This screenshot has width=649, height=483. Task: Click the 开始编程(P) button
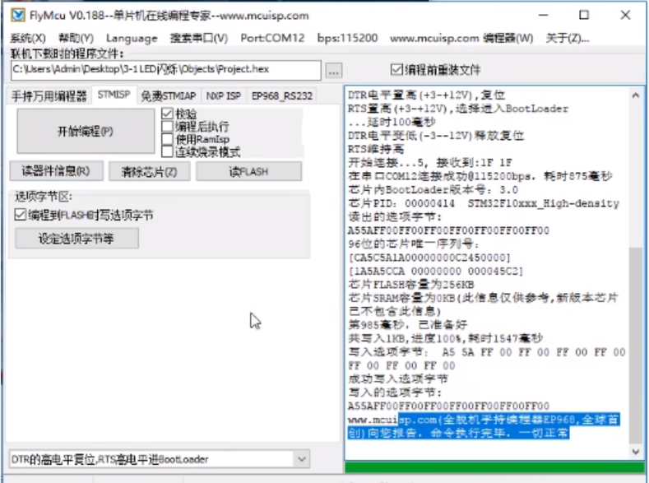click(x=86, y=131)
